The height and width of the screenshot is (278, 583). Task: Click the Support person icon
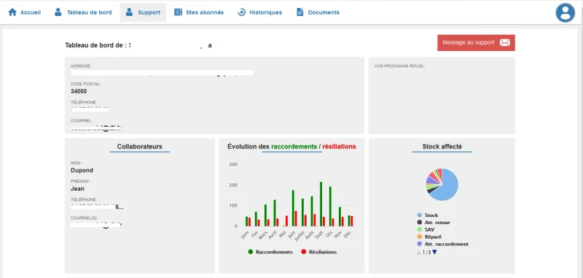click(129, 12)
